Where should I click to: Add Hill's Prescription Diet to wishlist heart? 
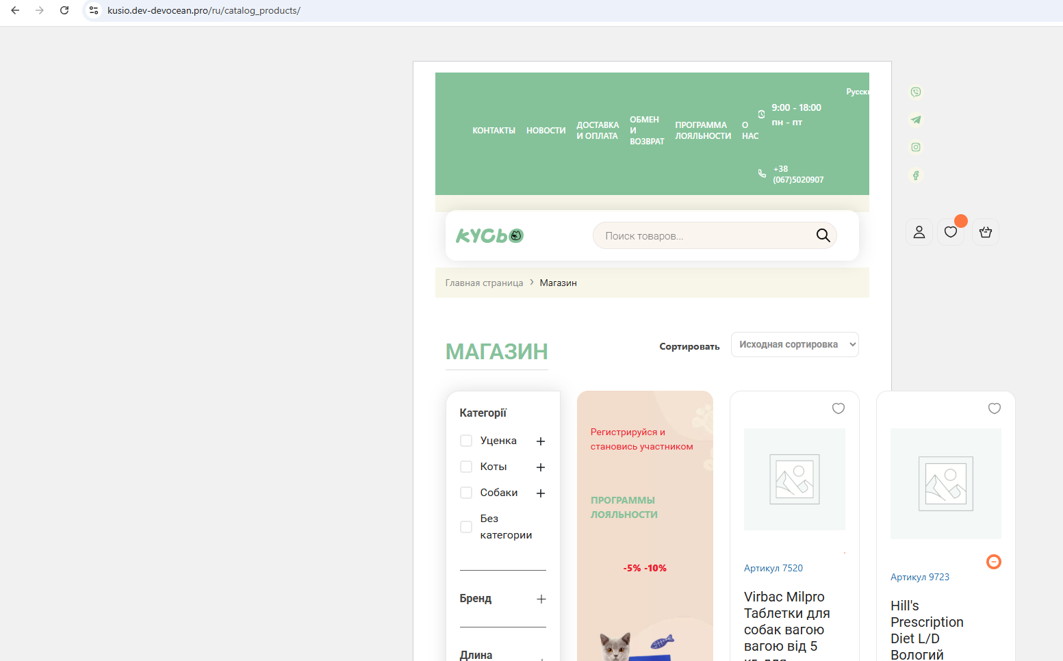click(995, 409)
